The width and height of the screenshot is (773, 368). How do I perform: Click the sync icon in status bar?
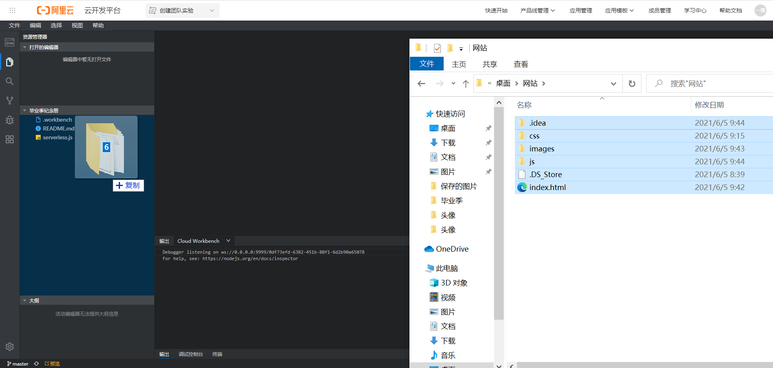click(36, 364)
